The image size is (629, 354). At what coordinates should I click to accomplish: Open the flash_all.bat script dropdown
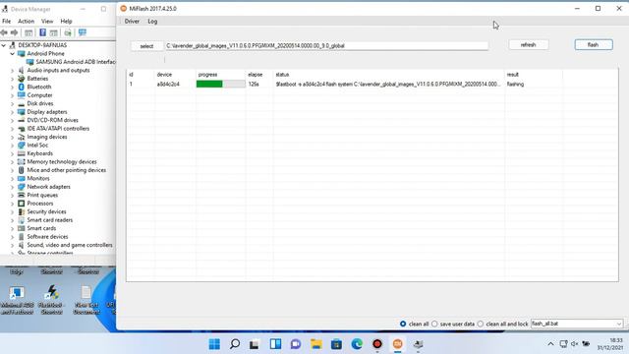618,324
